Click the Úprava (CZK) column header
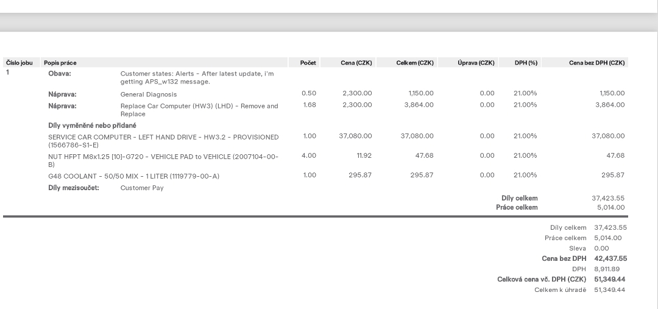The width and height of the screenshot is (658, 309). point(476,63)
